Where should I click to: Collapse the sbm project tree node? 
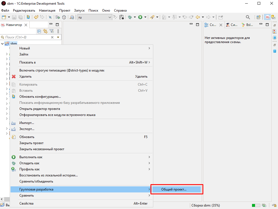click(2, 43)
